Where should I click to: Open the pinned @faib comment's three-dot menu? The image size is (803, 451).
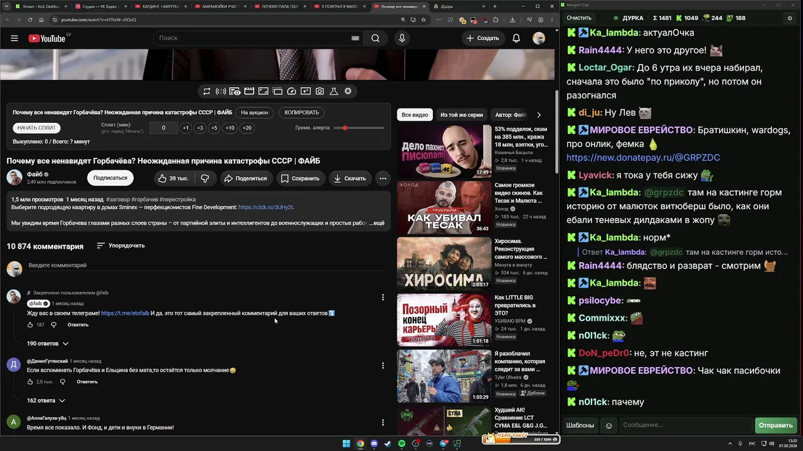(383, 298)
